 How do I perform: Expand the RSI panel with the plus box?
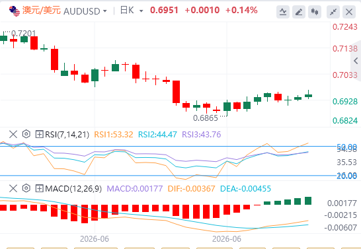pos(39,134)
